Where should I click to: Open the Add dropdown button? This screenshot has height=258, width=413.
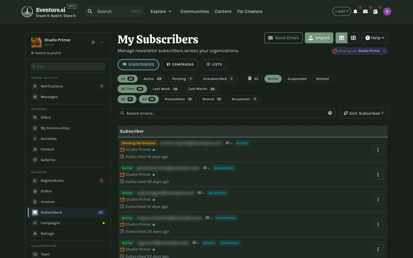click(342, 11)
